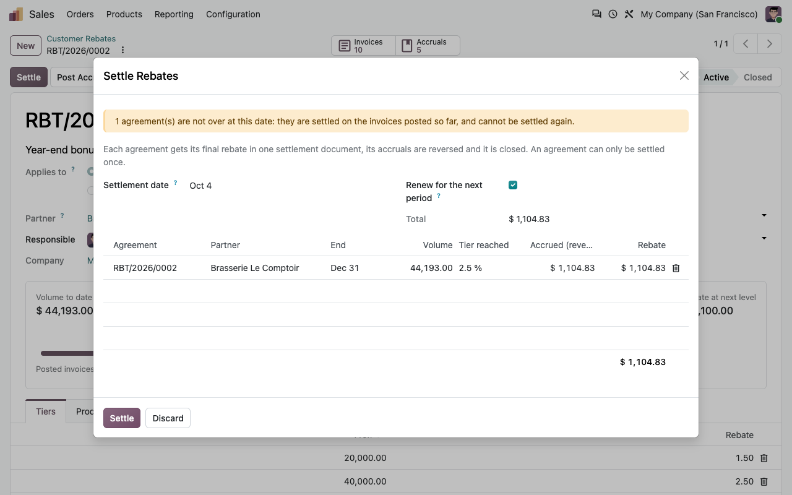Open the Products menu
Screen dimensions: 792x495
[124, 14]
